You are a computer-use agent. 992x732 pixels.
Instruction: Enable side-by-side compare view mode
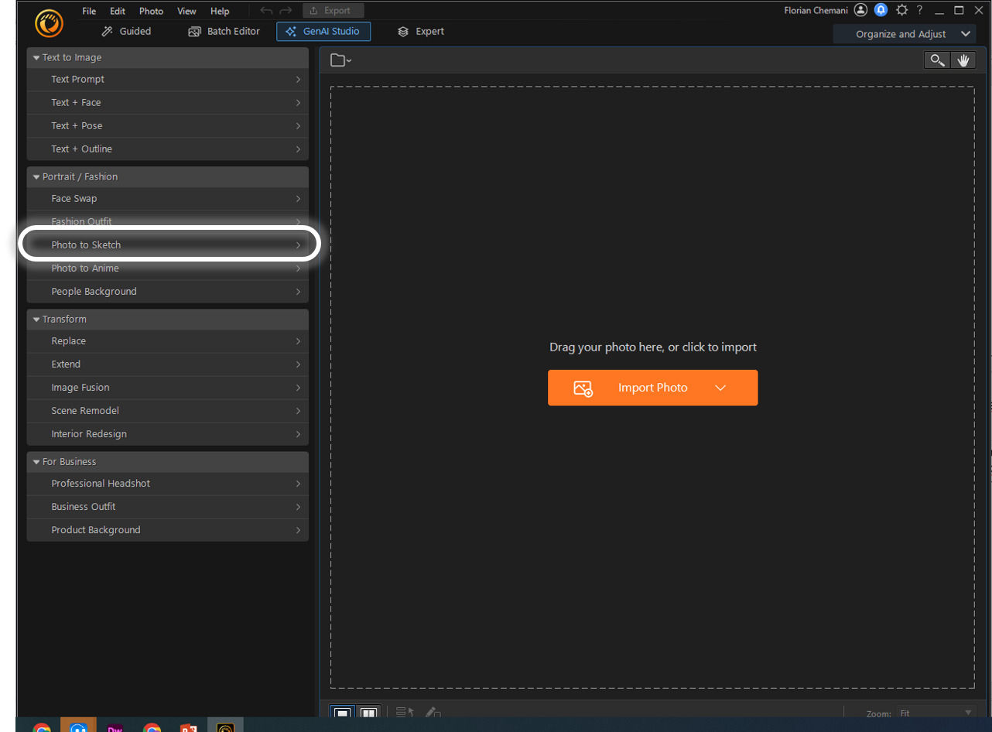(370, 713)
